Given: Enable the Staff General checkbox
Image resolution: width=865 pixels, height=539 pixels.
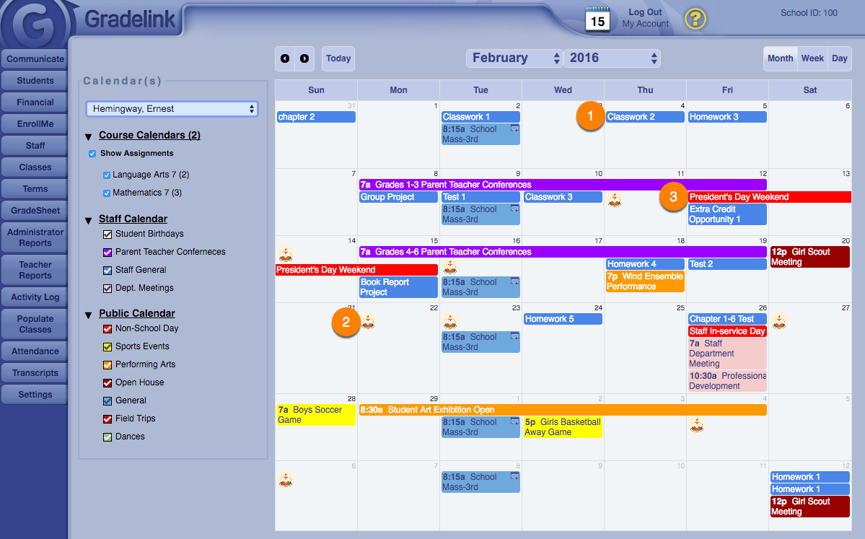Looking at the screenshot, I should coord(107,271).
